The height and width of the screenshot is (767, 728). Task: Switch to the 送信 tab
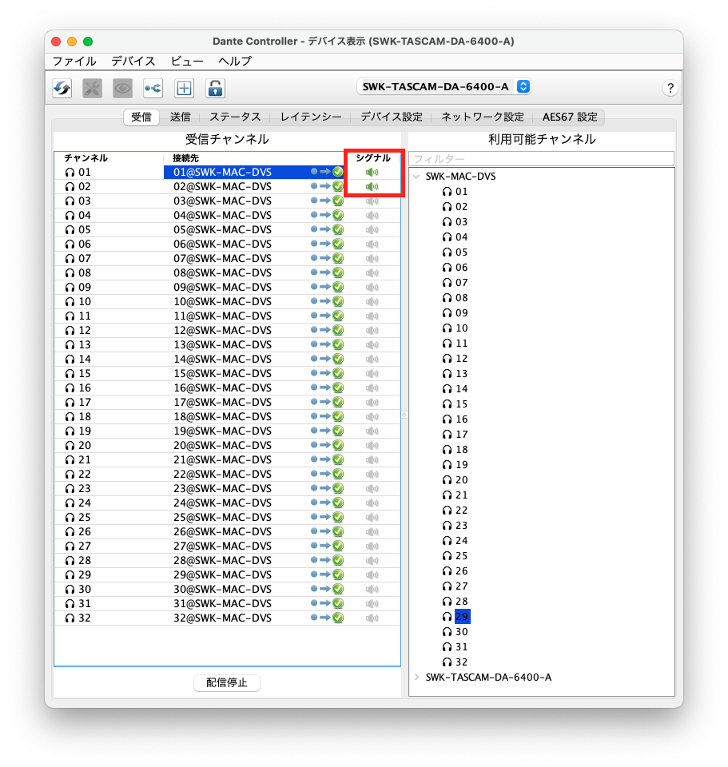point(180,117)
